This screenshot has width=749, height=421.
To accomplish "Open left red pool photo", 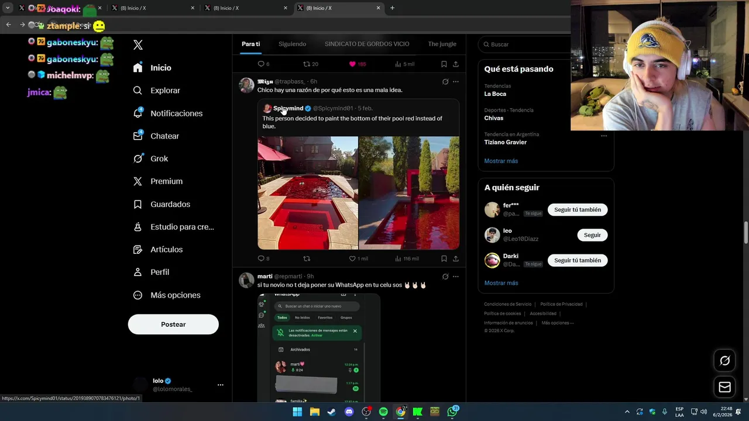I will pos(308,193).
